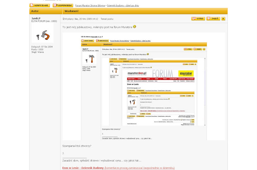Click the small post icon before Wysłany
The image size is (257, 170).
pyautogui.click(x=64, y=19)
